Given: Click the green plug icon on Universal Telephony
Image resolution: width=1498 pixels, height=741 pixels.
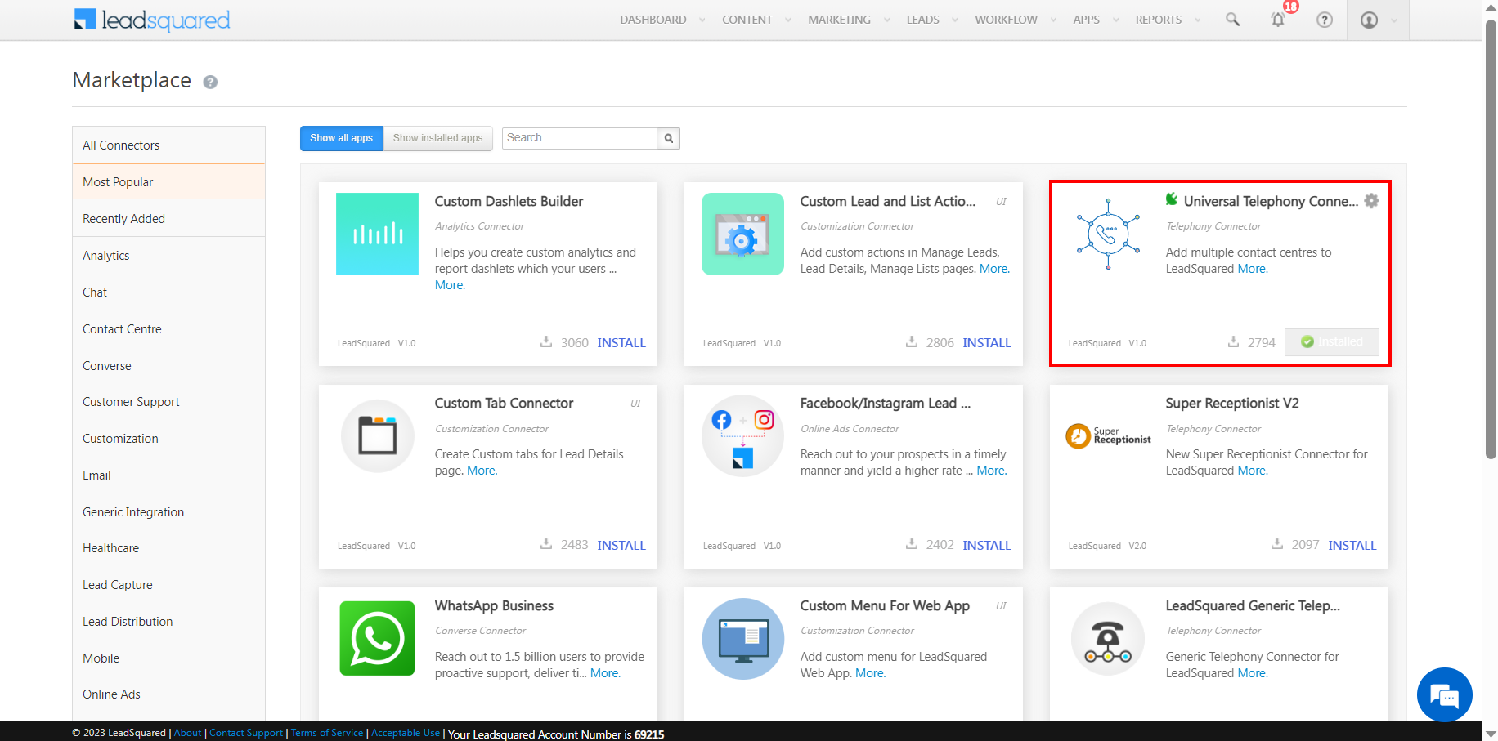Looking at the screenshot, I should 1172,199.
